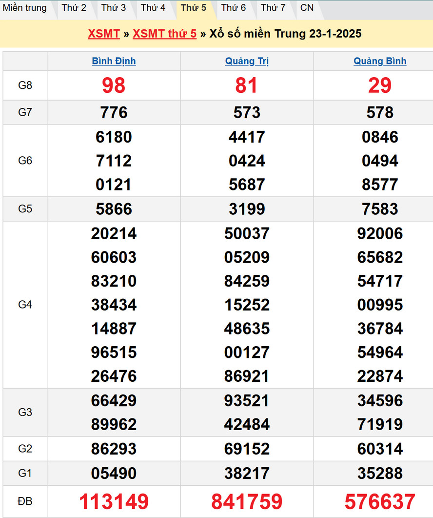Screen dimensions: 433x518
Task: Click the XSMT breadcrumb link
Action: 104,34
